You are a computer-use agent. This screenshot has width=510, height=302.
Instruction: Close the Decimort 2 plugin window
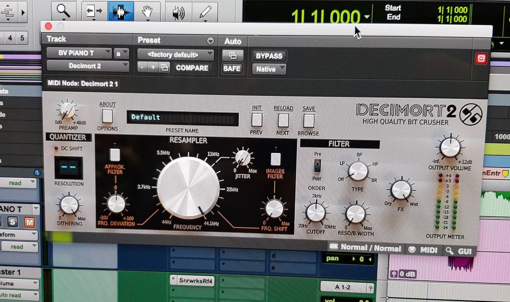48,26
